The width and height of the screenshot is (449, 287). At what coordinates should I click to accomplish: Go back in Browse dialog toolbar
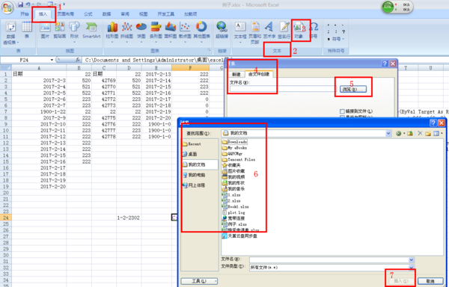click(x=398, y=133)
